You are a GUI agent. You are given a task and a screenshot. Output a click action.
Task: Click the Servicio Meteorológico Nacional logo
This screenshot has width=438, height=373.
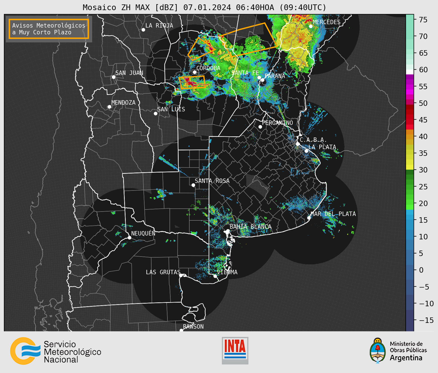(56, 351)
